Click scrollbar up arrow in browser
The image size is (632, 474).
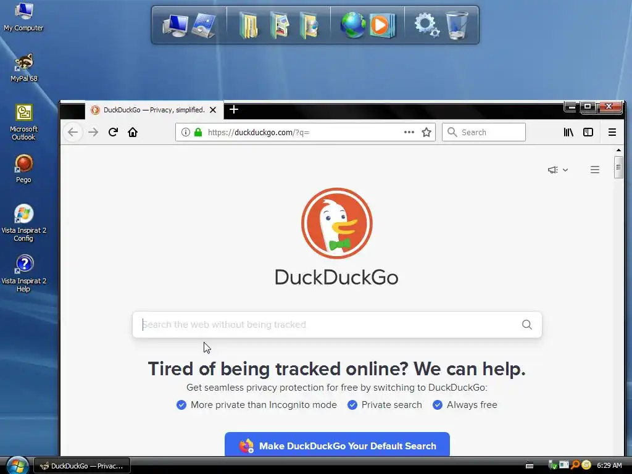618,151
